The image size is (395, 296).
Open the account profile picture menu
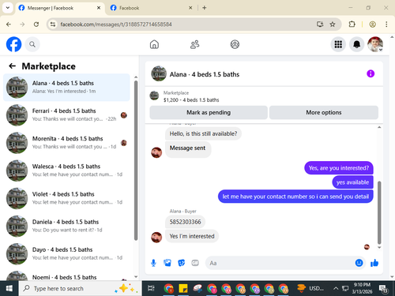375,44
